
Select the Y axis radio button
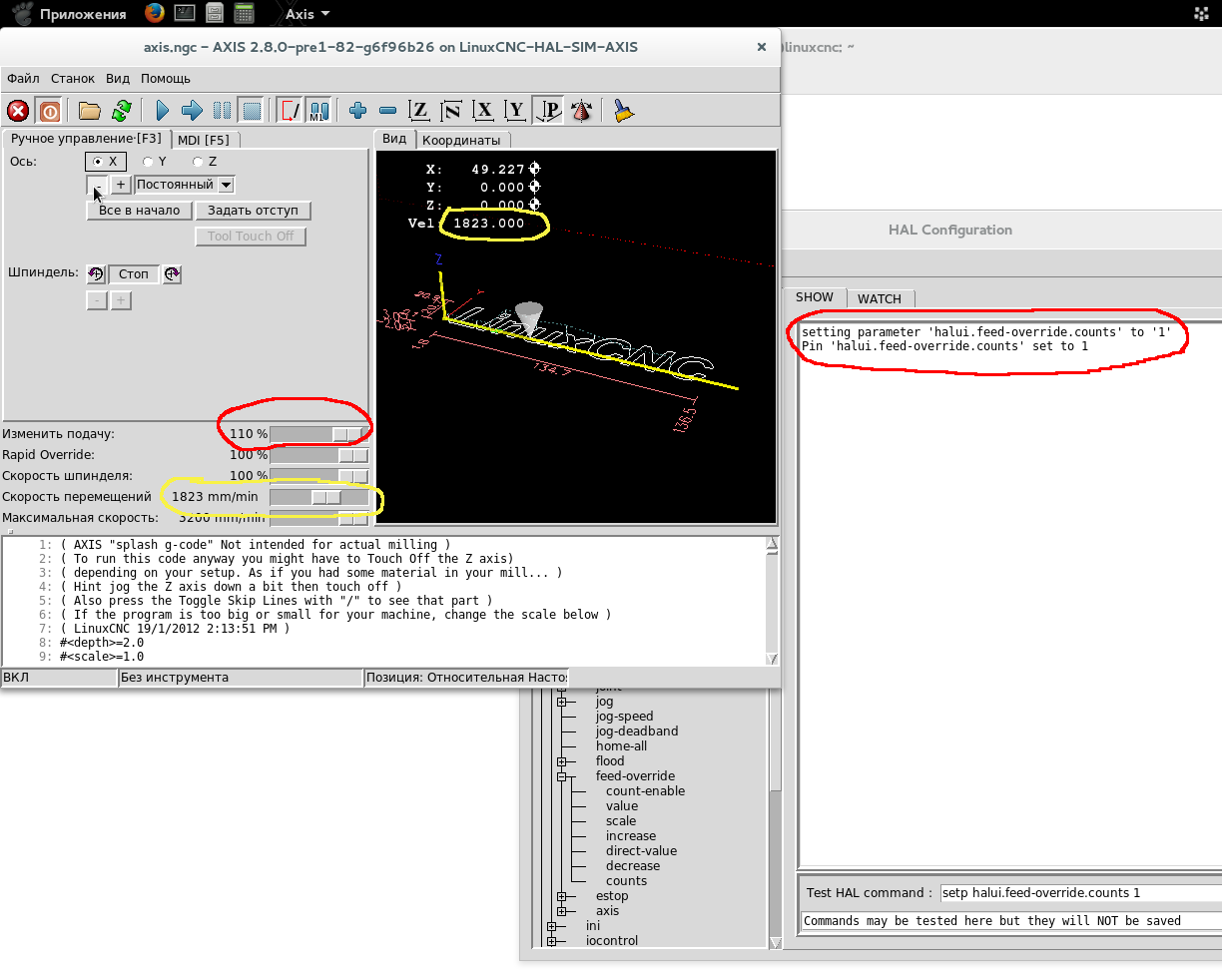point(154,162)
